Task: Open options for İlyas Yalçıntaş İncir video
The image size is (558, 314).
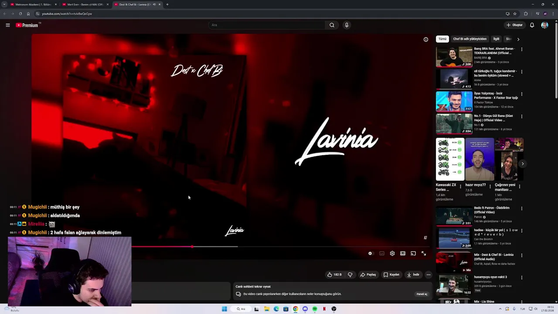Action: pos(521,94)
